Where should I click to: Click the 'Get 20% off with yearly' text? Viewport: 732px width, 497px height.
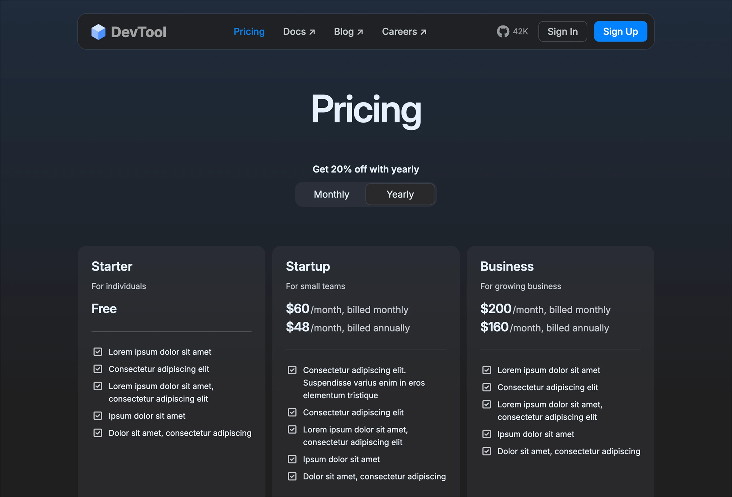pos(366,169)
